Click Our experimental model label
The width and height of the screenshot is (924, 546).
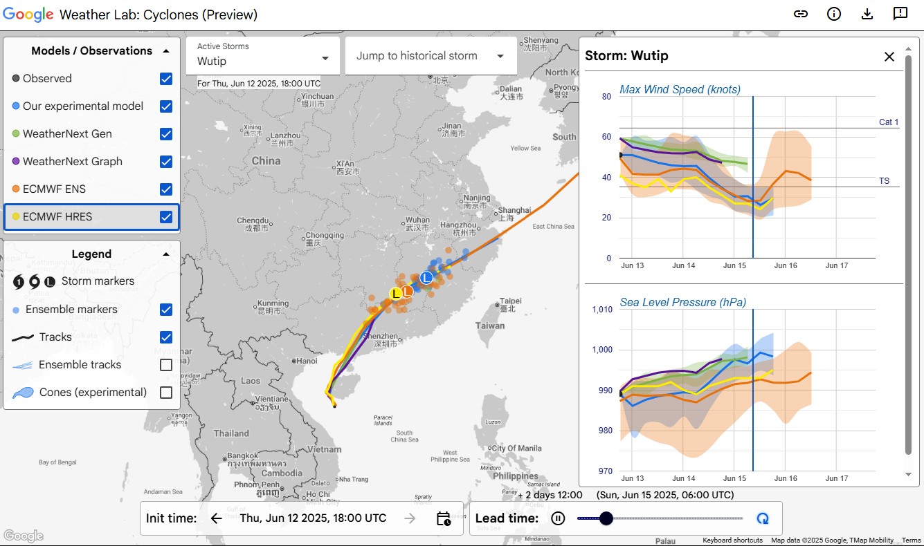click(83, 106)
